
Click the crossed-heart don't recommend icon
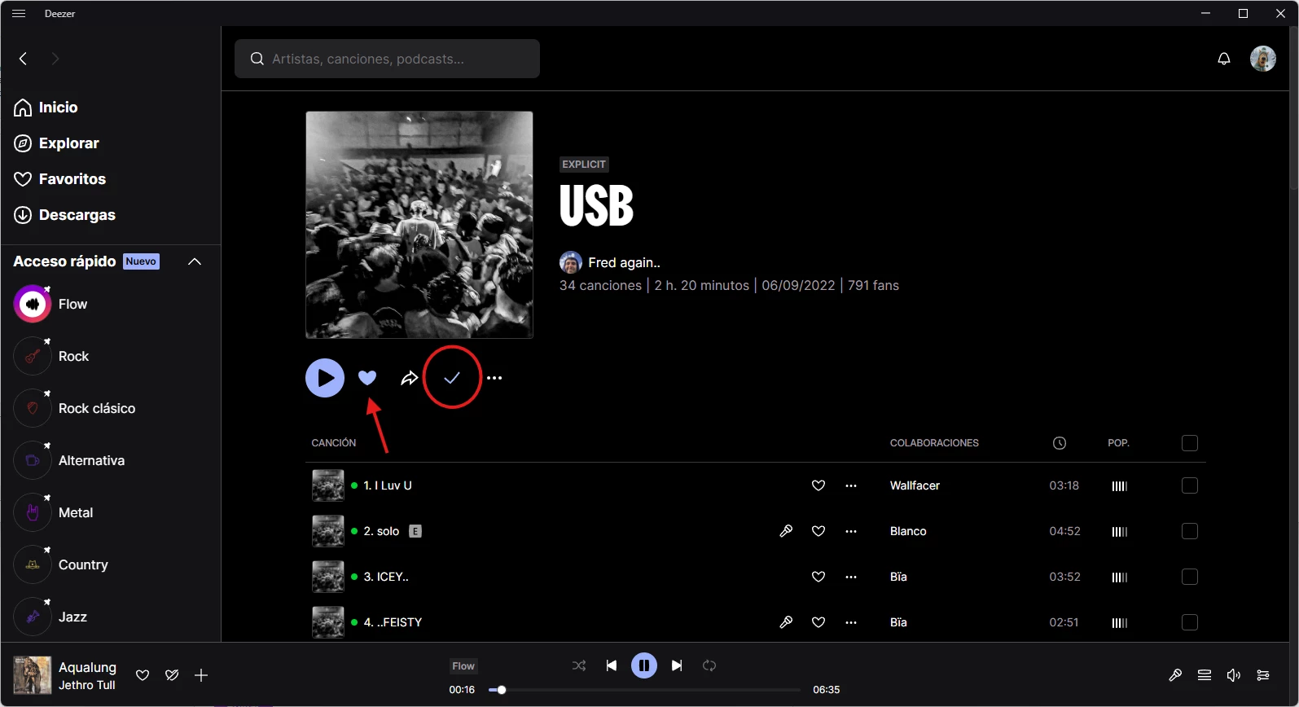172,675
